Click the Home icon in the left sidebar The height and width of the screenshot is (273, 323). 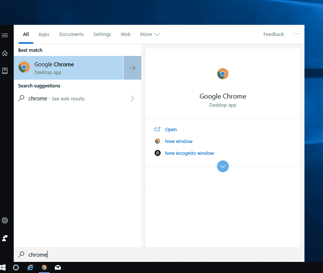tap(5, 53)
